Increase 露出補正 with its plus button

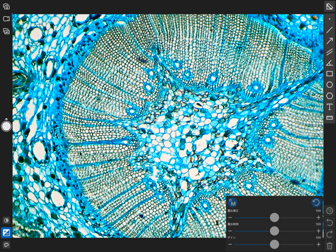click(x=318, y=218)
